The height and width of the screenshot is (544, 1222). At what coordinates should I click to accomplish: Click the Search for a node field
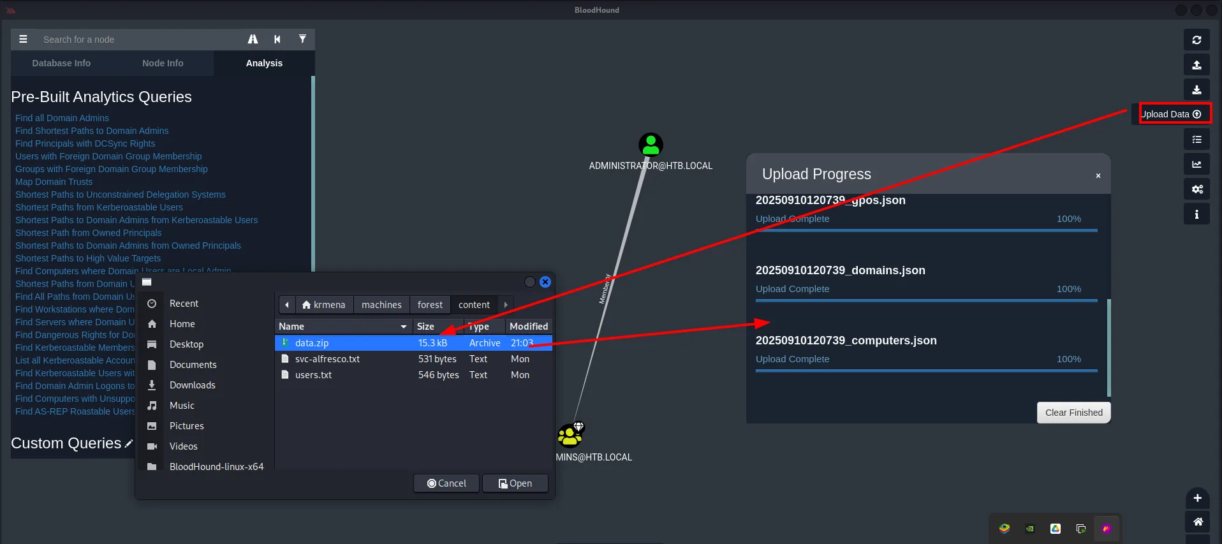tap(140, 40)
